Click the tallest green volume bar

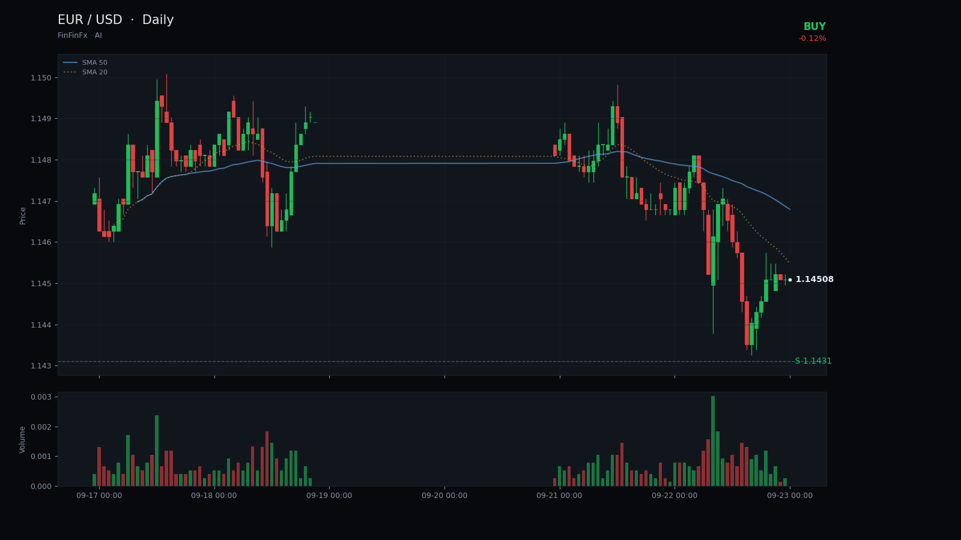[713, 441]
